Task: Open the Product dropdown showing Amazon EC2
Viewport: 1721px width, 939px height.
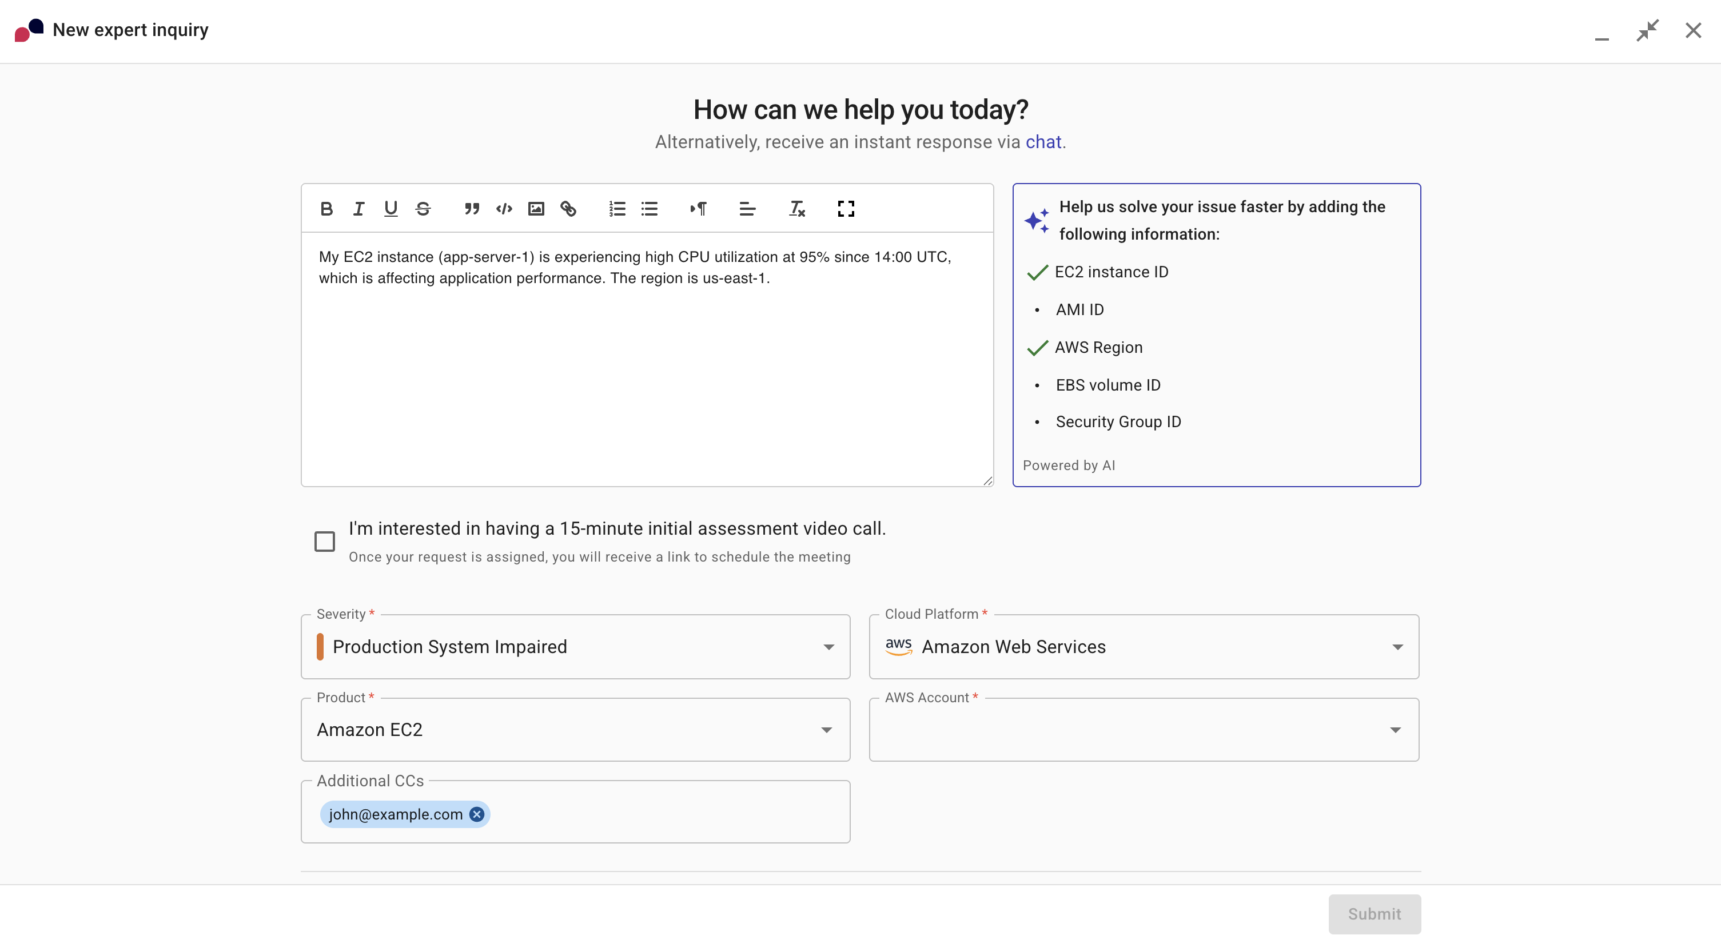Action: (826, 730)
